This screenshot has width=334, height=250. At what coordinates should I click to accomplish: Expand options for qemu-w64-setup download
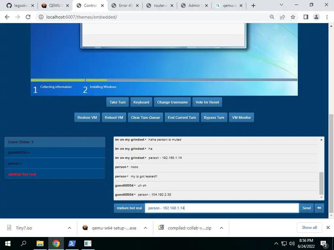[x=145, y=228]
